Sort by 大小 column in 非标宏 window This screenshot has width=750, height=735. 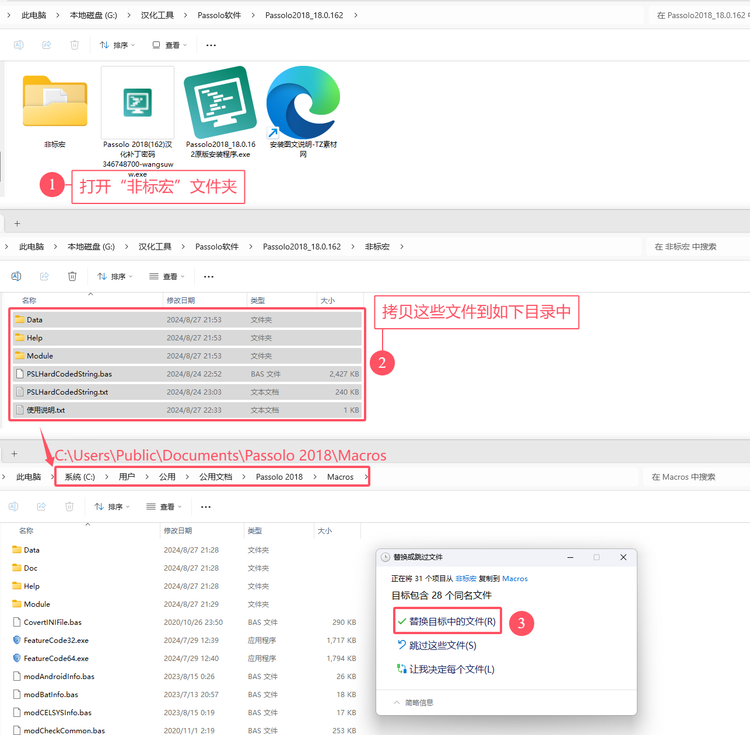(x=328, y=300)
